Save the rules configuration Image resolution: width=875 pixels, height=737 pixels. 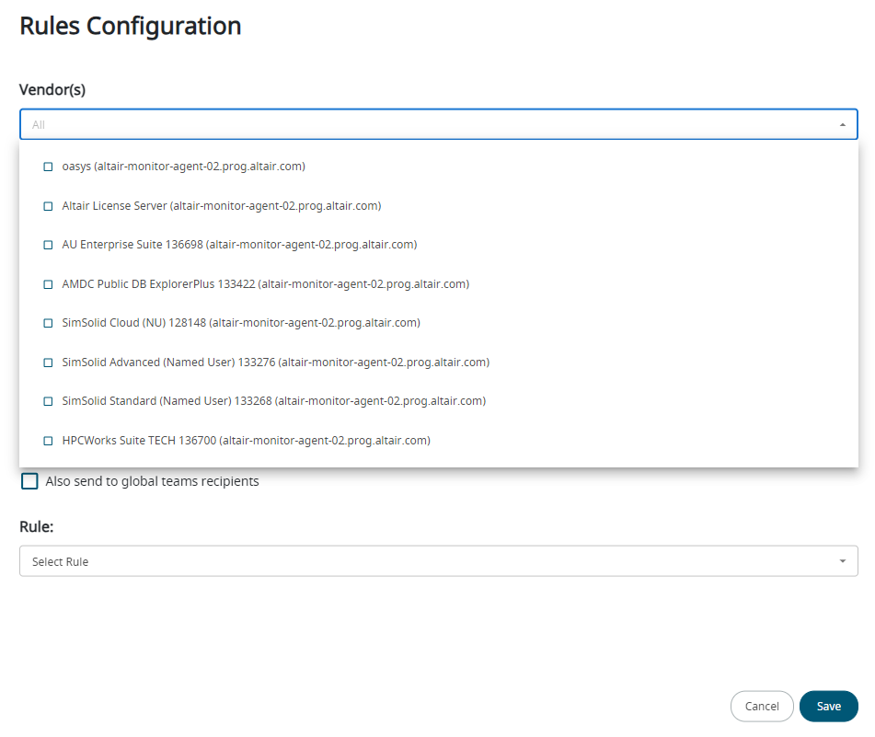click(x=828, y=706)
